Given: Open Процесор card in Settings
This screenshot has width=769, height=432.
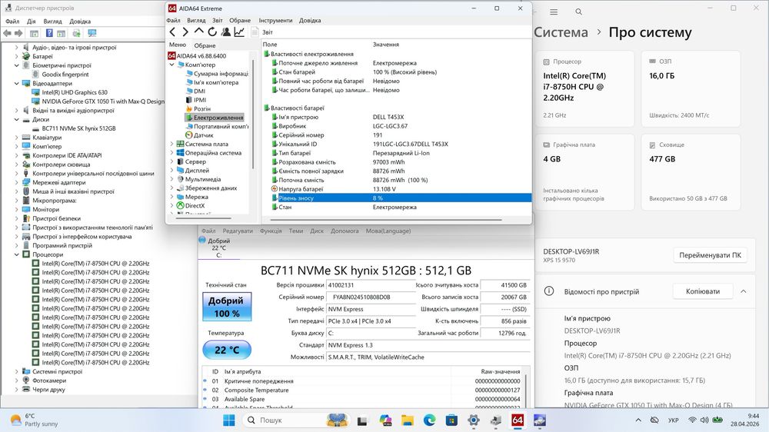Looking at the screenshot, I should click(584, 88).
